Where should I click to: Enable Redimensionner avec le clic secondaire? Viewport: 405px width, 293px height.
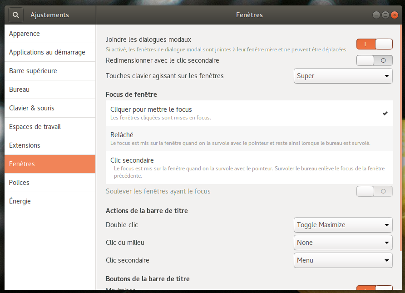pyautogui.click(x=374, y=60)
